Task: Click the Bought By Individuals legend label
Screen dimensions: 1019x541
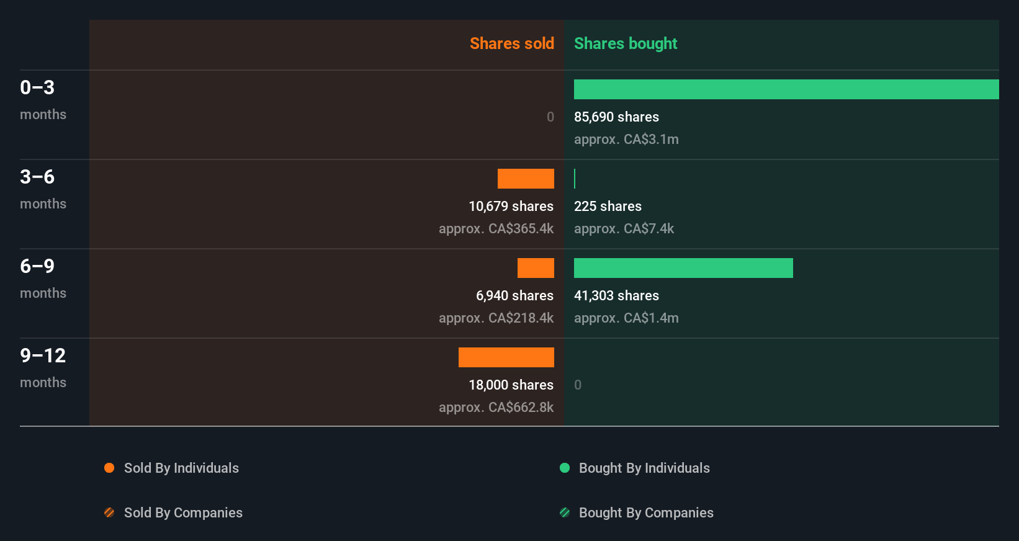Action: point(644,468)
